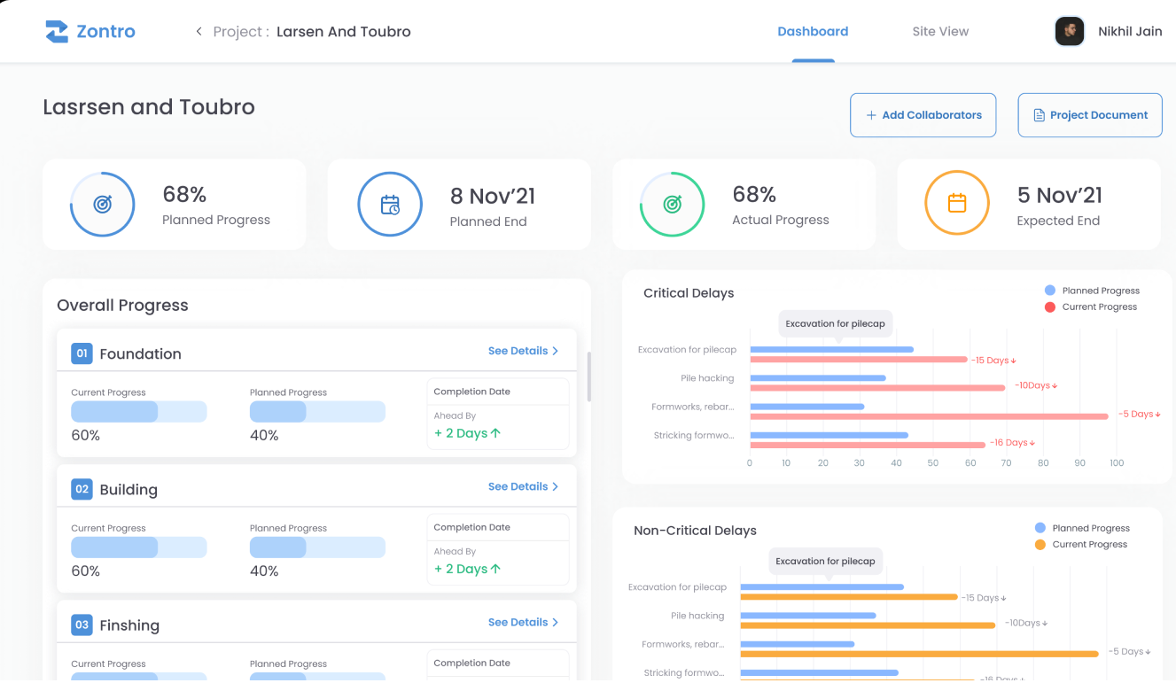This screenshot has width=1176, height=683.
Task: Click the blue Planned Progress legend dot in Critical Delays
Action: (x=1050, y=291)
